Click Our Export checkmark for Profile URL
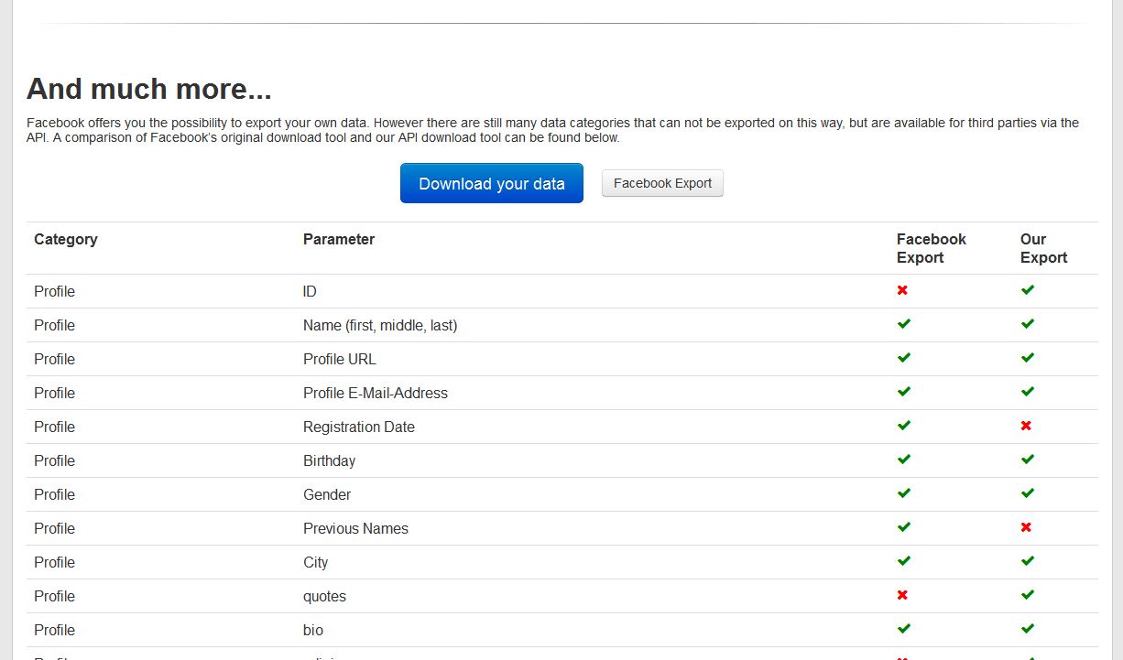1123x660 pixels. tap(1028, 358)
